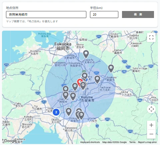This screenshot has height=145, width=160.
Task: Open Report a map error link
Action: (x=147, y=142)
